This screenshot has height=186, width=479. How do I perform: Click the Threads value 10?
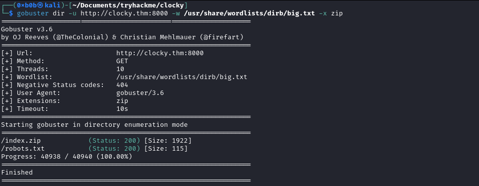120,69
